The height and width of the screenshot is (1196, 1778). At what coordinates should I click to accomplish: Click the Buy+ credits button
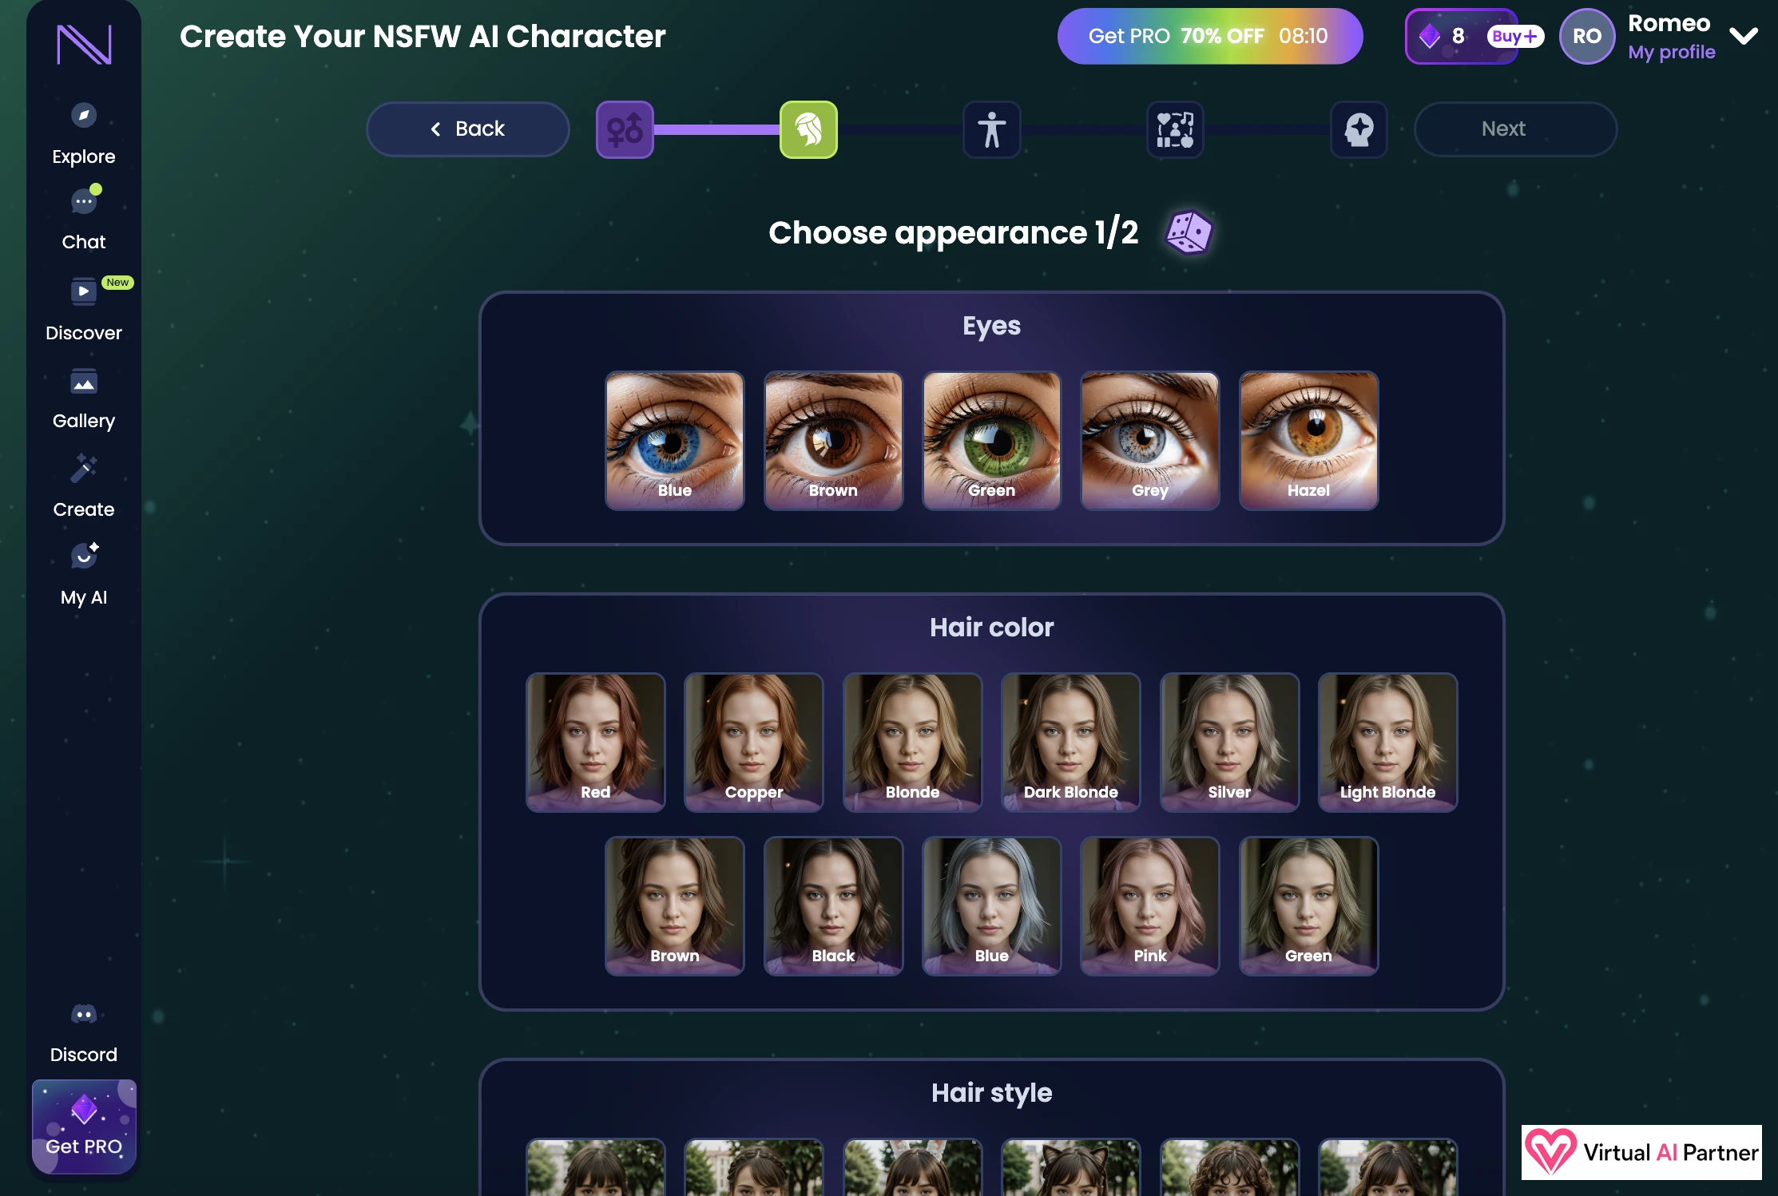click(x=1514, y=36)
